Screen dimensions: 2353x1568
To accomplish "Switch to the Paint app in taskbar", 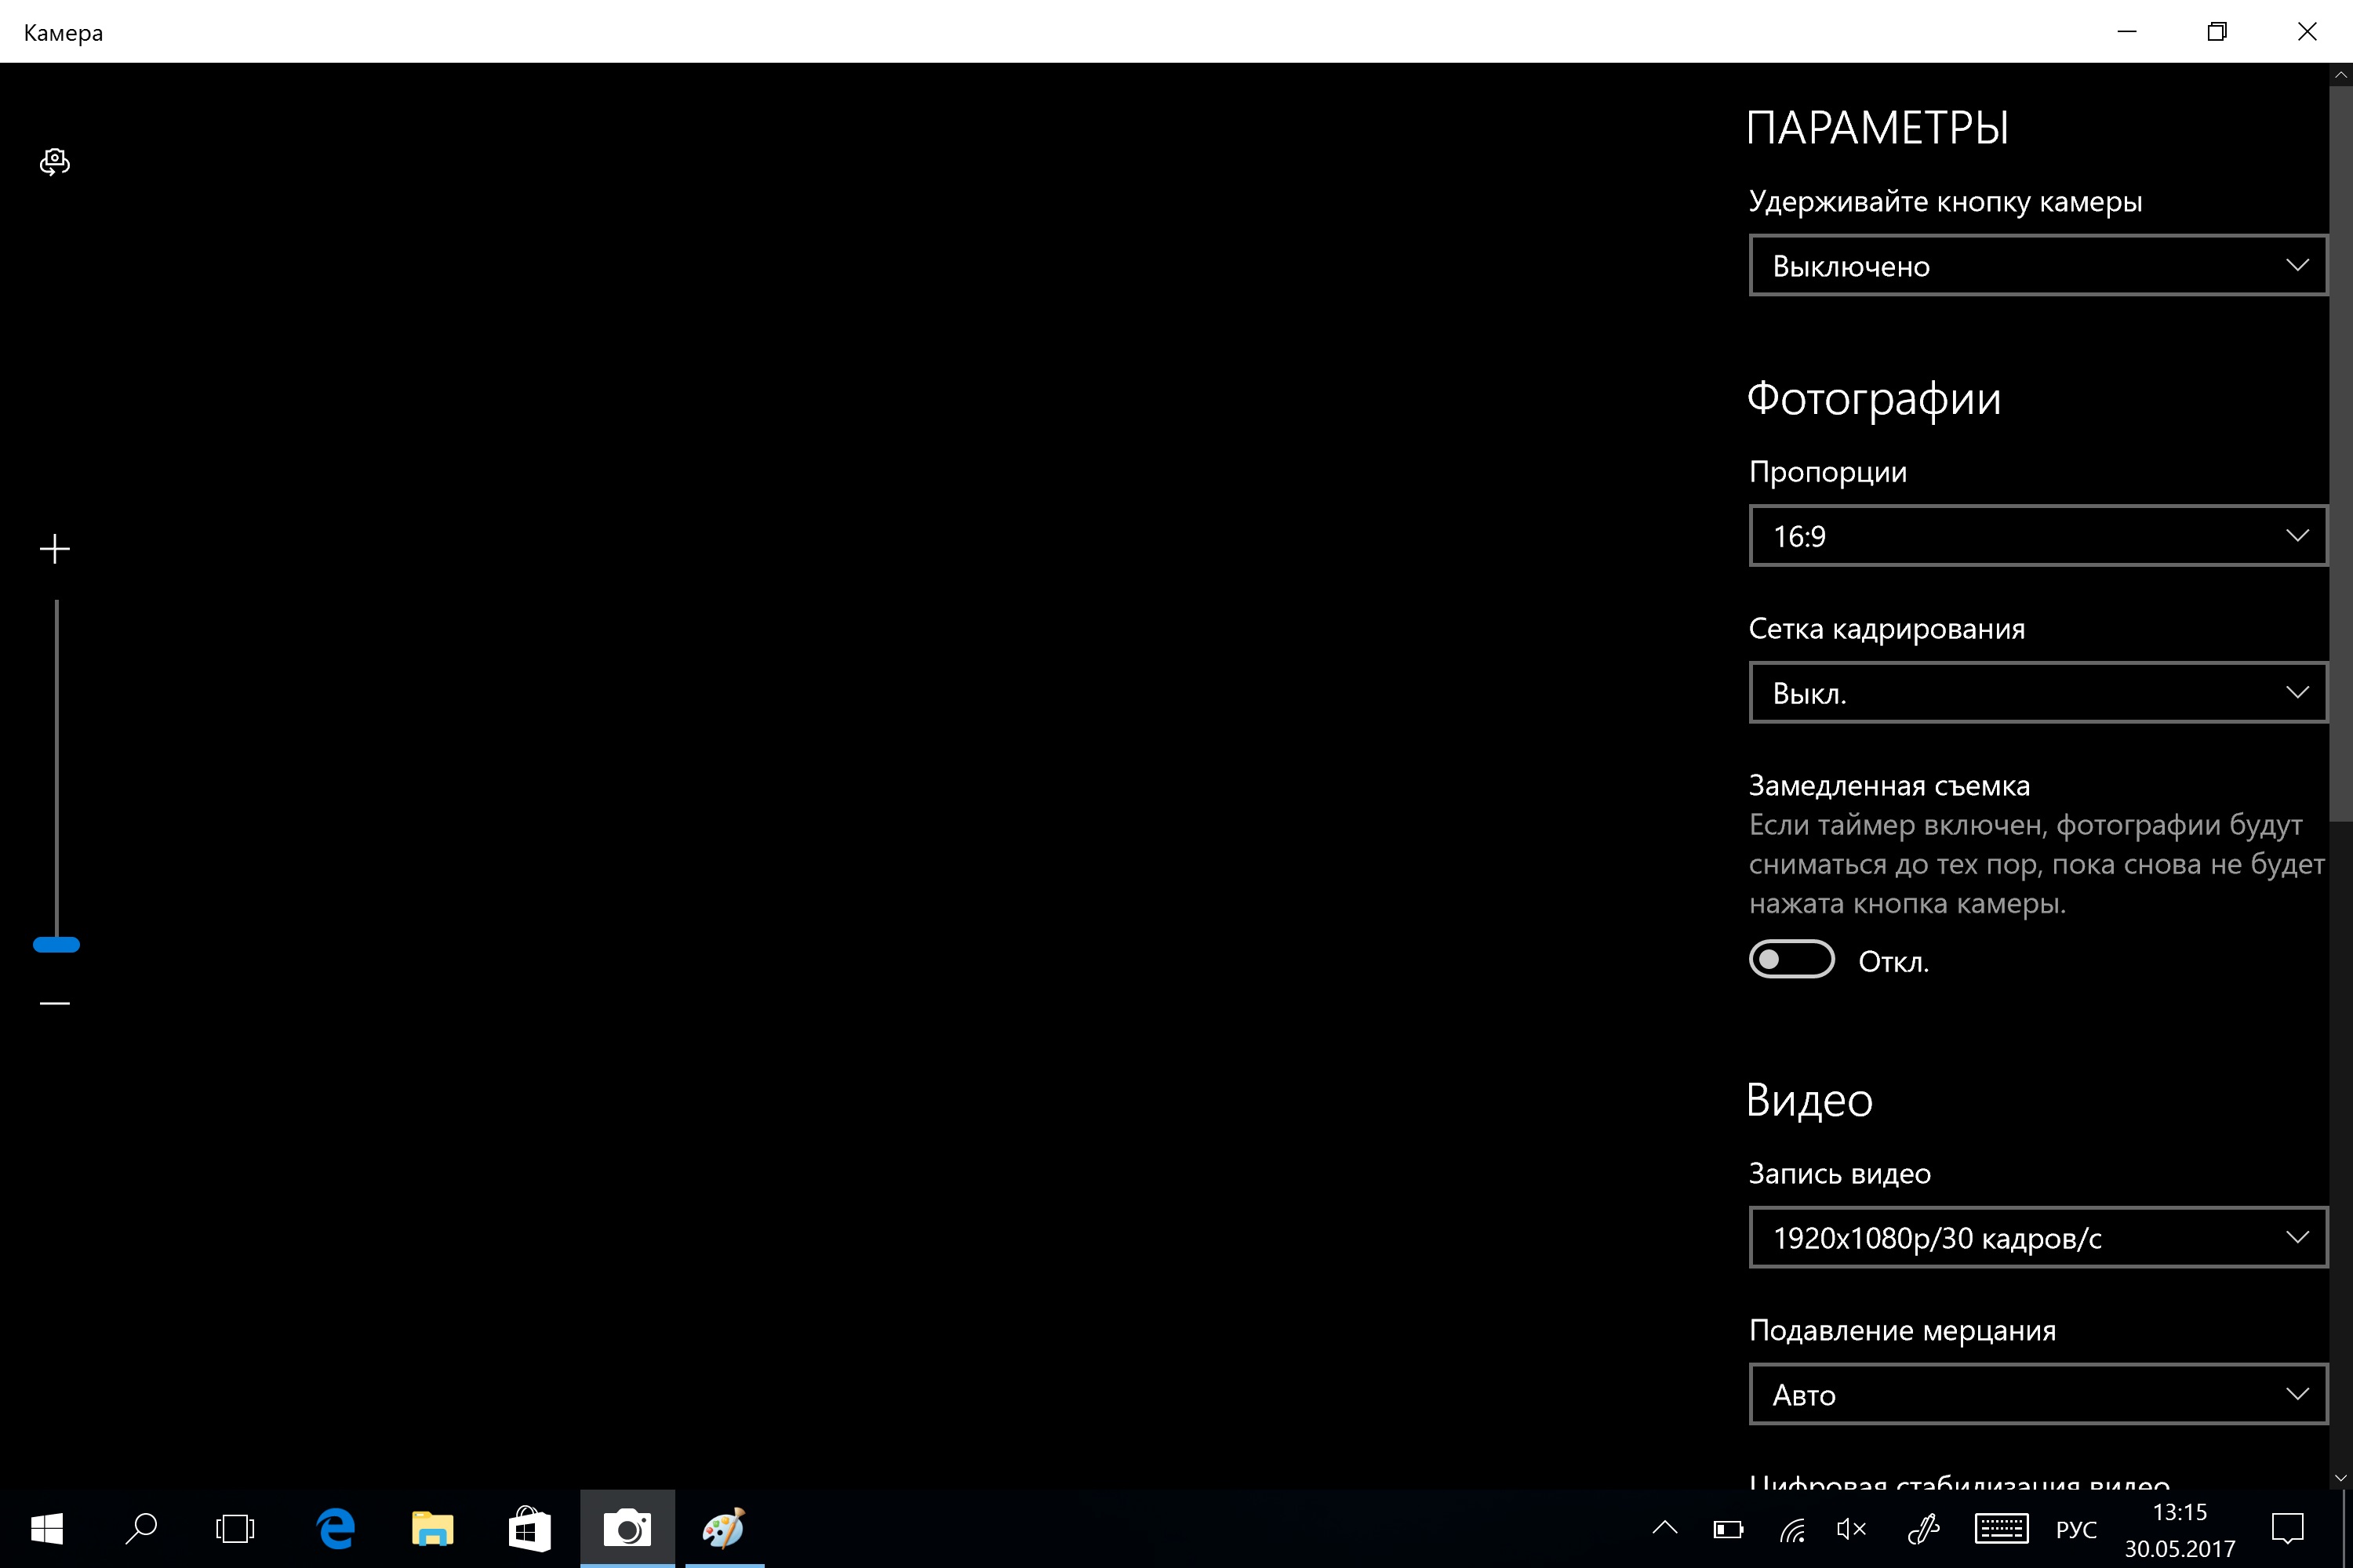I will (724, 1528).
